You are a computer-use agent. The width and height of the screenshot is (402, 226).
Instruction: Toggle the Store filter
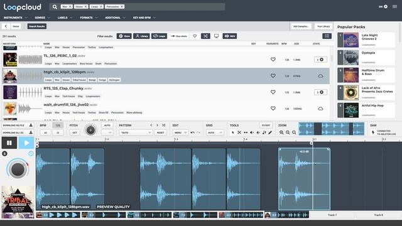point(124,36)
